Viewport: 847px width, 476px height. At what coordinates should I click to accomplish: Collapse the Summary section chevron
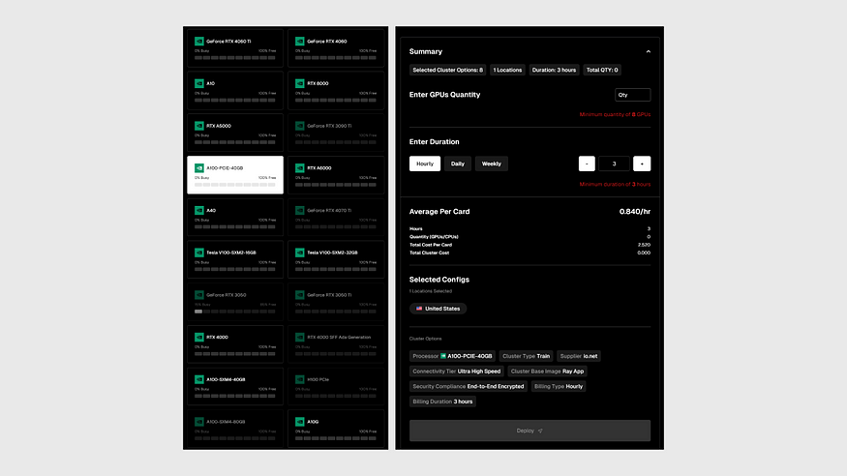[649, 52]
